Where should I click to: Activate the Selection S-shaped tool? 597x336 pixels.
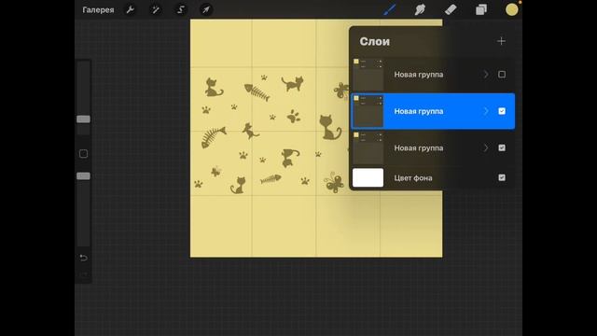coord(181,9)
